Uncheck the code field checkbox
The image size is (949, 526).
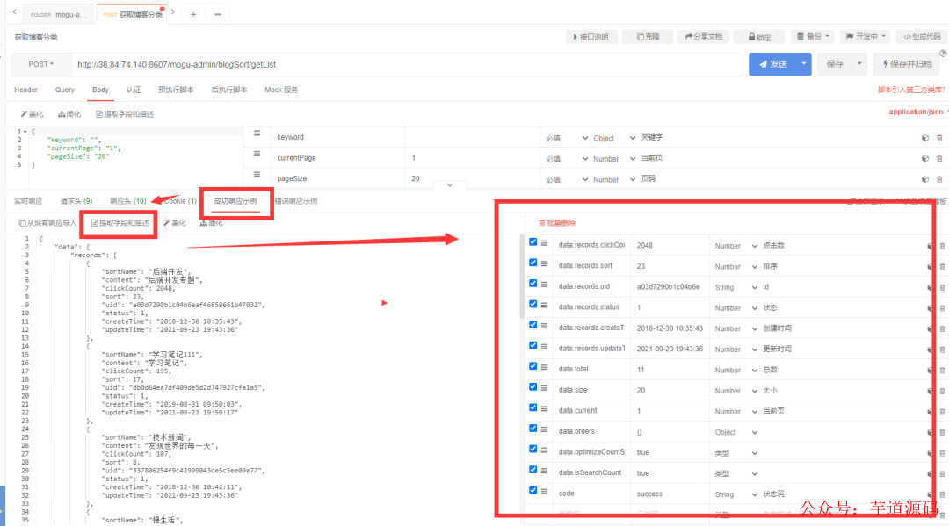[533, 490]
